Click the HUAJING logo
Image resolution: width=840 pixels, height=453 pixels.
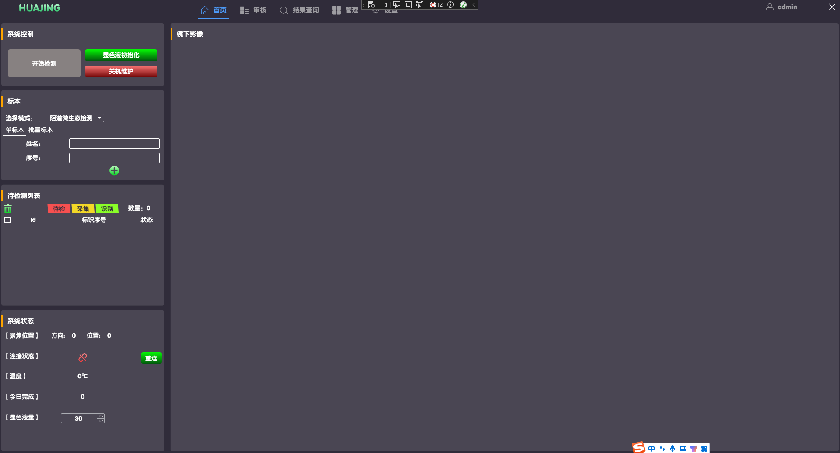click(40, 8)
